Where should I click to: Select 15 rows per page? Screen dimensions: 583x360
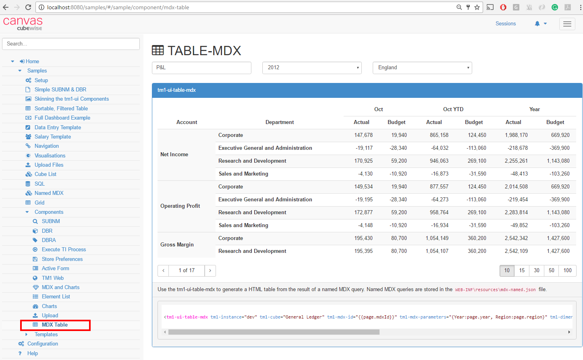coord(522,271)
